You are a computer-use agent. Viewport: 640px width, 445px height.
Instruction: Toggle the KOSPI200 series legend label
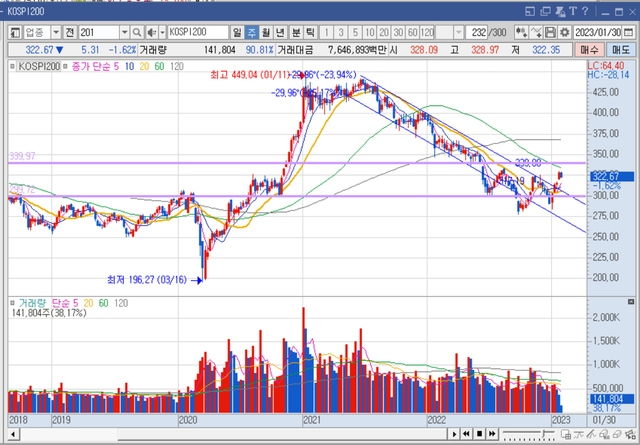40,66
